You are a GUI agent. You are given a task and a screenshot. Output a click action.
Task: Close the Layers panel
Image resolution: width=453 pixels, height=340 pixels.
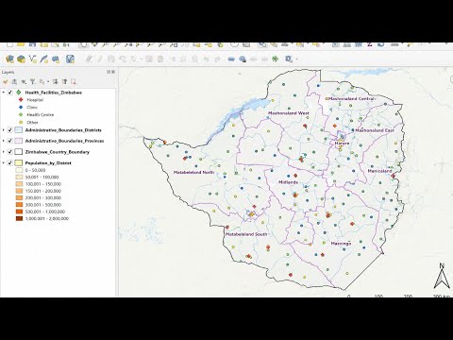pyautogui.click(x=113, y=72)
